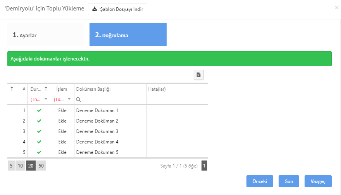Click green checkmark for Deneme Doküman 1
The height and width of the screenshot is (195, 341).
pyautogui.click(x=39, y=110)
